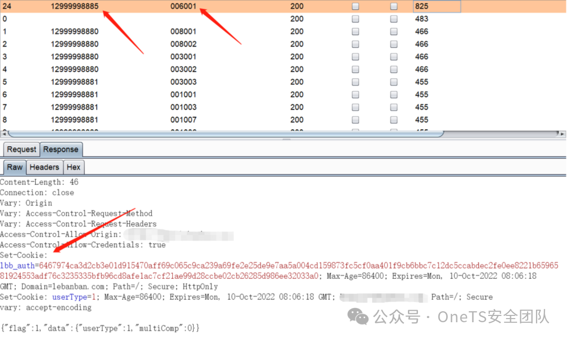Select length 466 in request row 4

tap(422, 69)
